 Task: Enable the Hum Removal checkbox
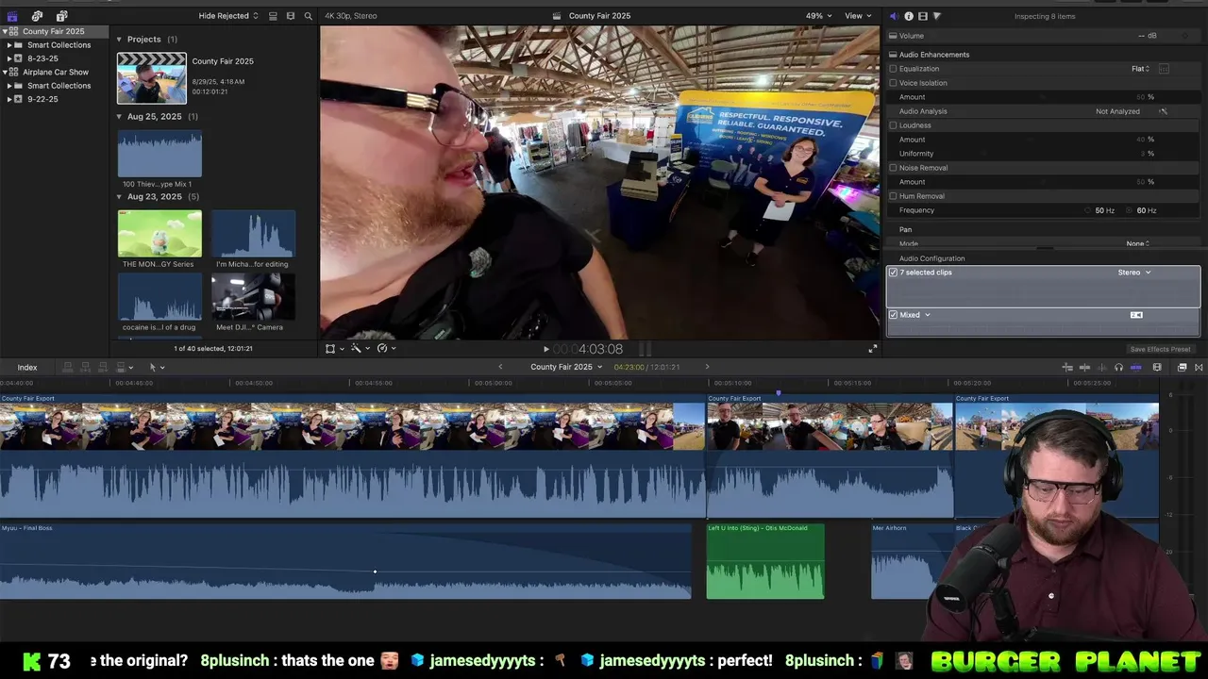[893, 196]
